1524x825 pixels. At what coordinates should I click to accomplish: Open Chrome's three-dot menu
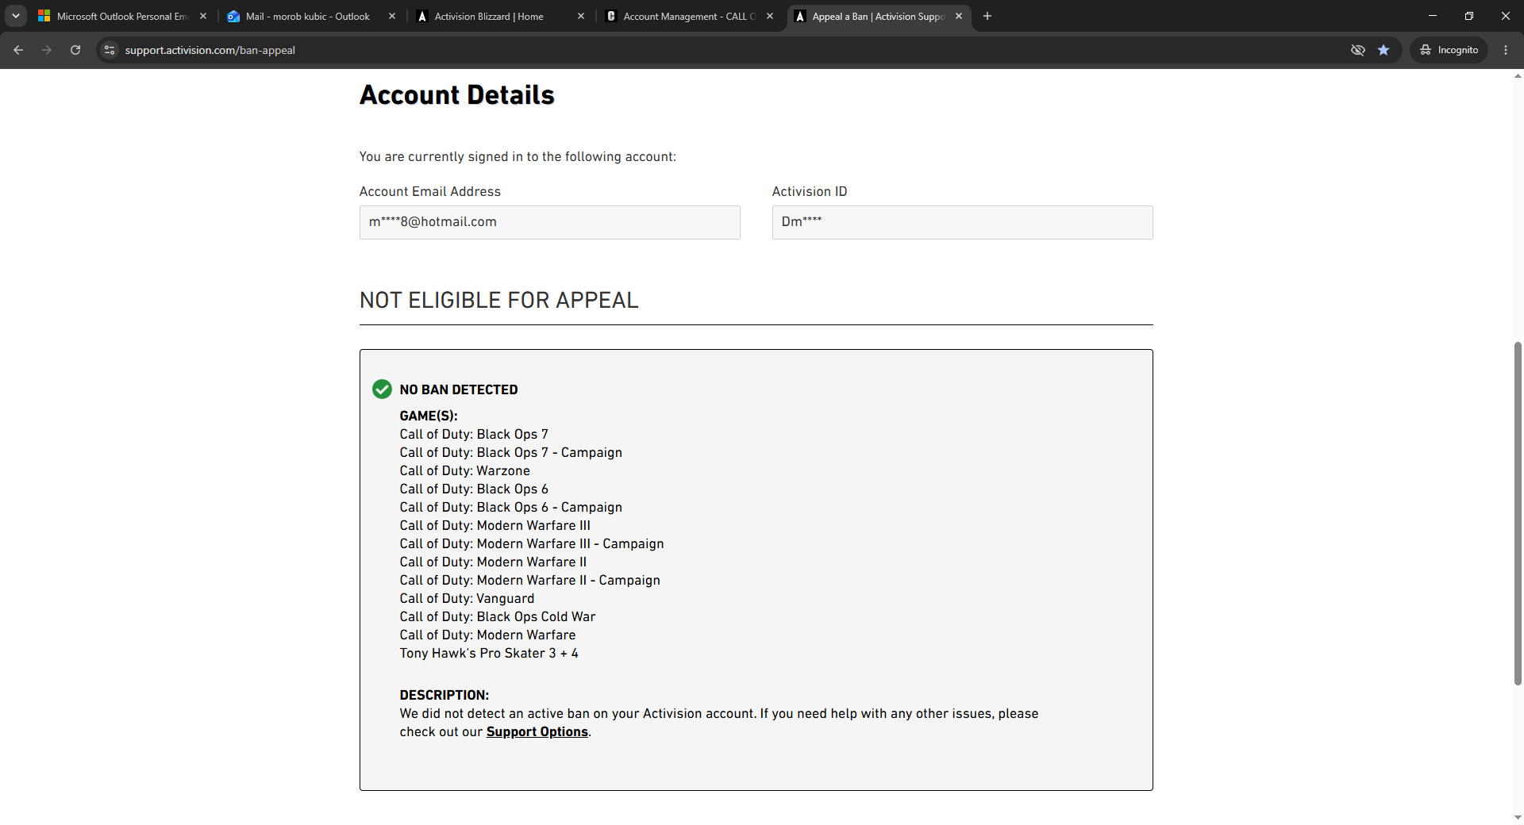pyautogui.click(x=1506, y=50)
